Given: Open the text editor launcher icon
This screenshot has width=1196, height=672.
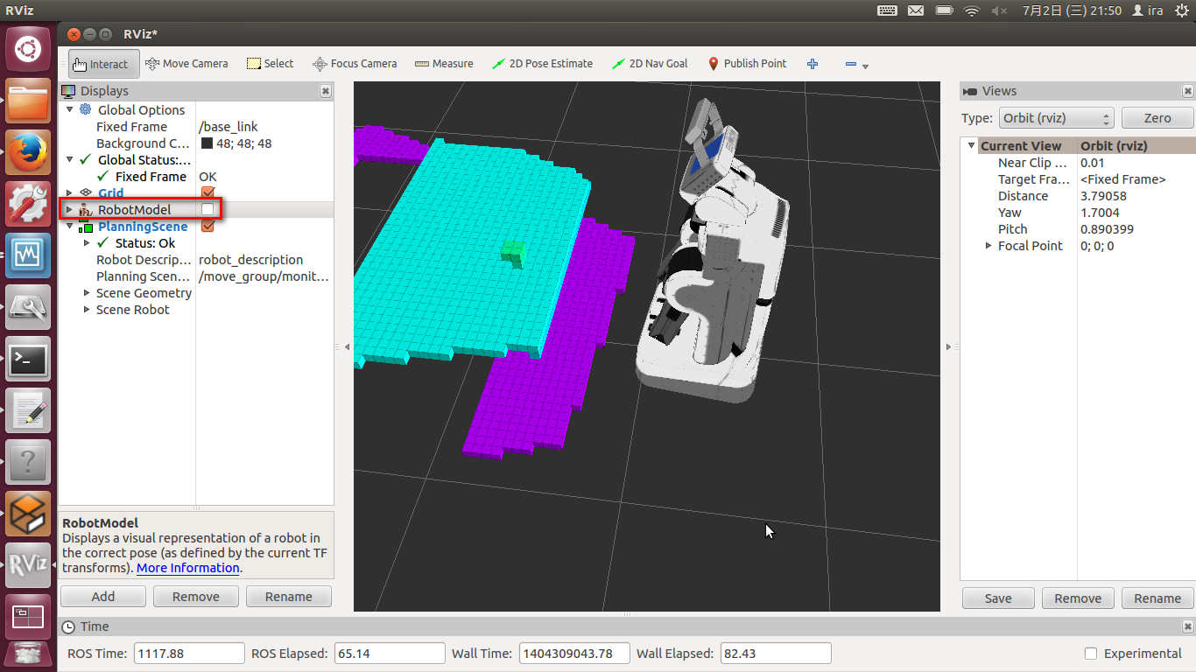Looking at the screenshot, I should pyautogui.click(x=28, y=410).
